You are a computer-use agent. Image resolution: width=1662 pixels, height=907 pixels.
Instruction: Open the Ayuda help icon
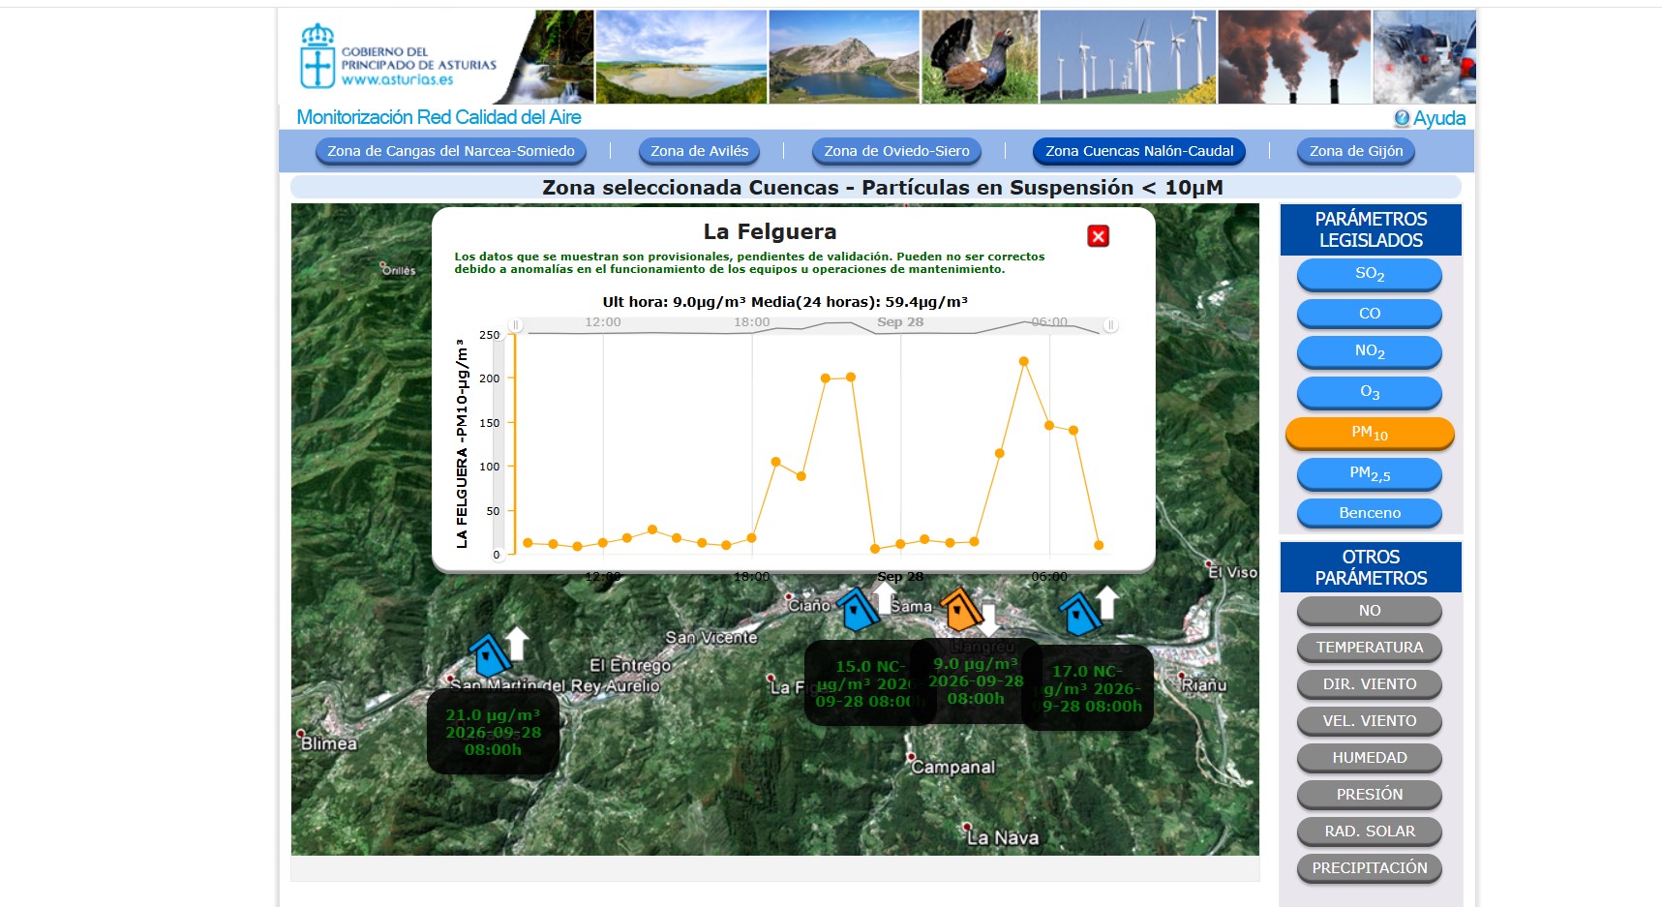click(x=1401, y=118)
